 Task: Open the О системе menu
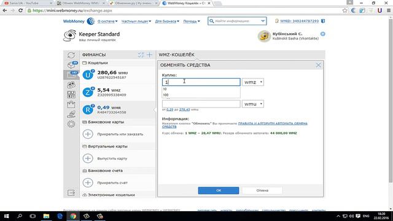(107, 21)
